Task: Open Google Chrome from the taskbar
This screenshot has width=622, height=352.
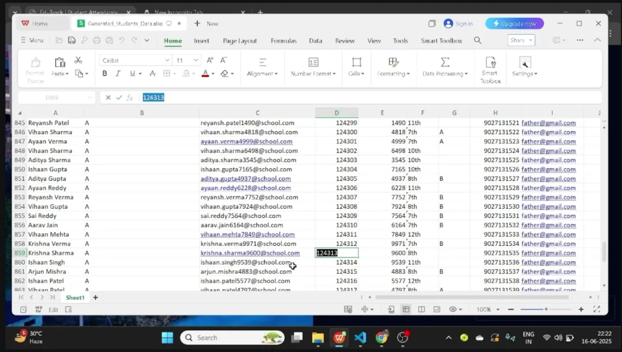Action: click(x=381, y=337)
